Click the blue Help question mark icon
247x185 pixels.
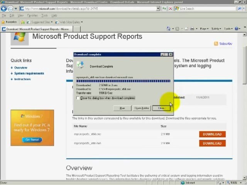click(237, 29)
